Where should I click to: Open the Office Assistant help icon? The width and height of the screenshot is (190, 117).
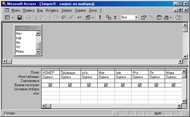tap(178, 18)
